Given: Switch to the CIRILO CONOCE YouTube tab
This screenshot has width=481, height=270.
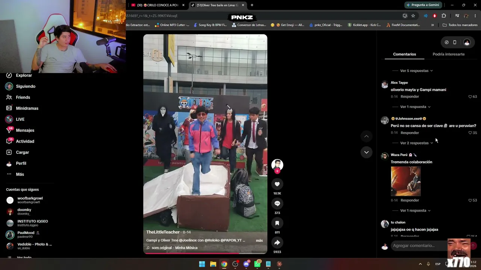Looking at the screenshot, I should pos(157,5).
